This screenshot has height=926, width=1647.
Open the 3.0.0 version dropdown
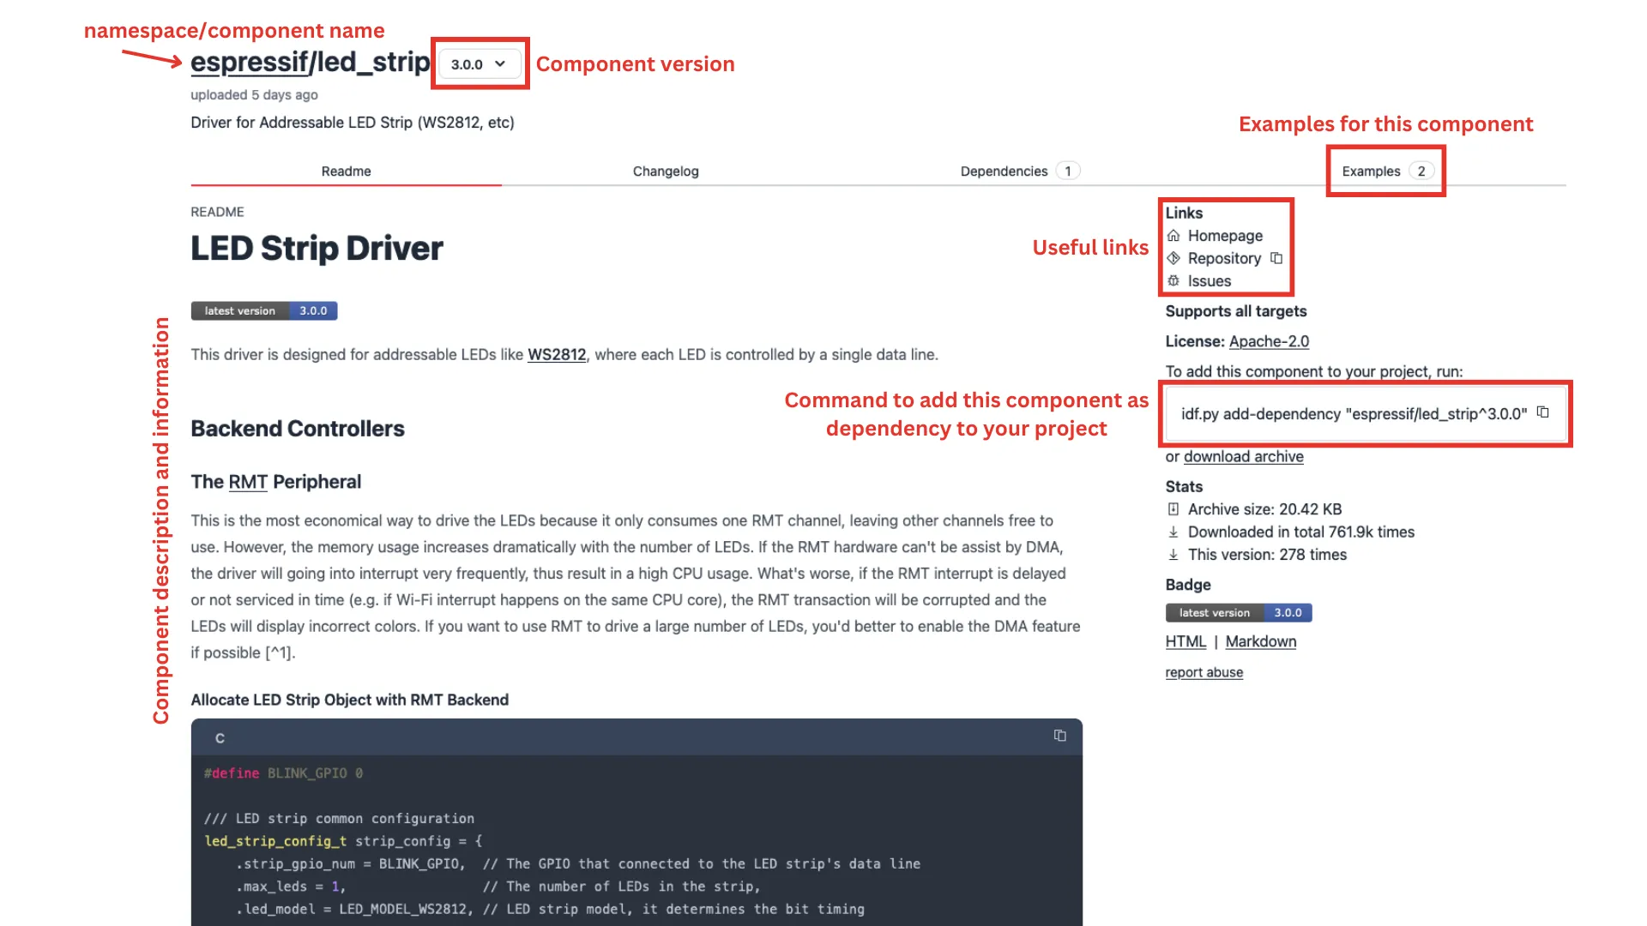[479, 64]
